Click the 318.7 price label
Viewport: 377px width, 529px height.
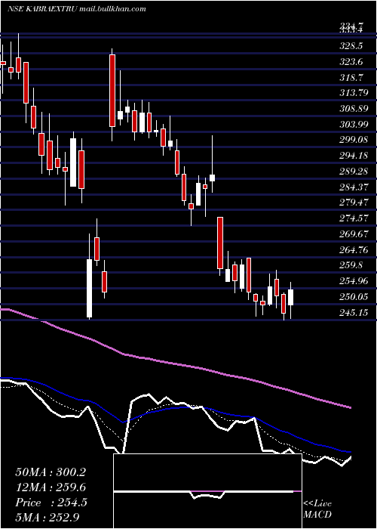[x=351, y=77]
